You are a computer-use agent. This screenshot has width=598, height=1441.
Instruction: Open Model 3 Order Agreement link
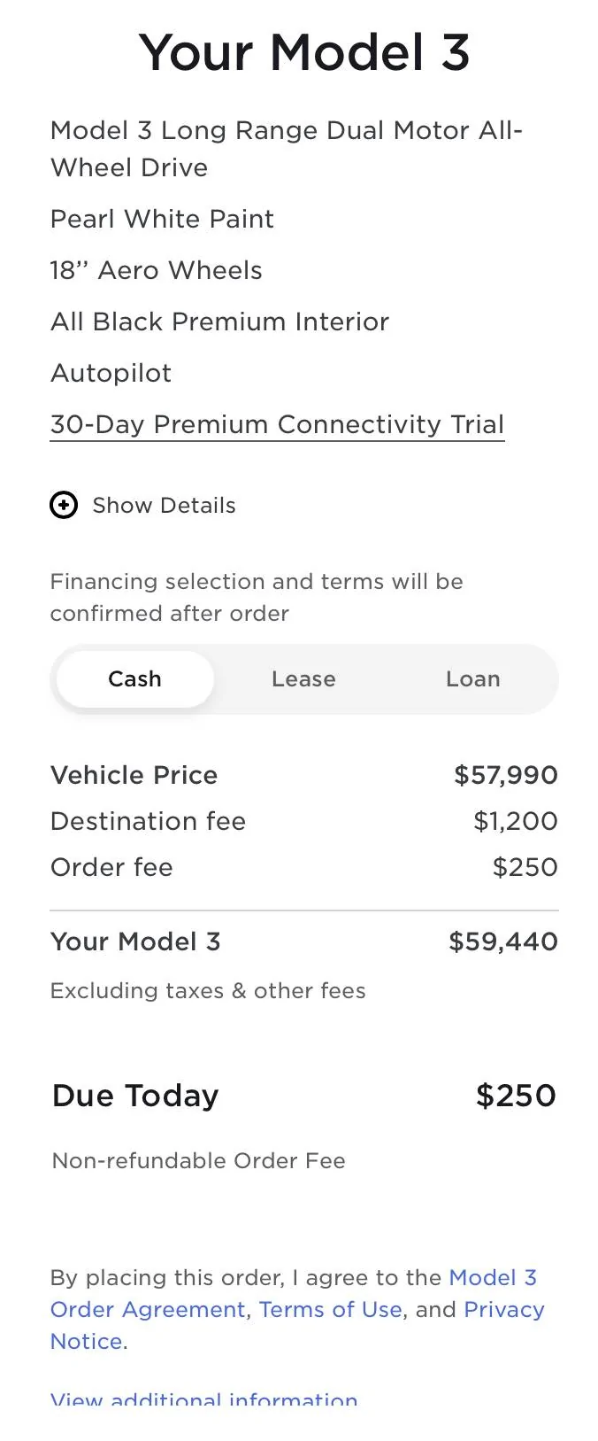pos(492,1278)
